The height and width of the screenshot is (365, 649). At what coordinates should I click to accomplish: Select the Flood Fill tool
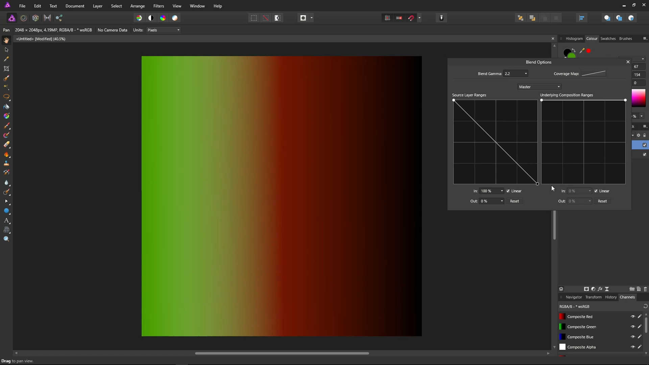point(6,106)
